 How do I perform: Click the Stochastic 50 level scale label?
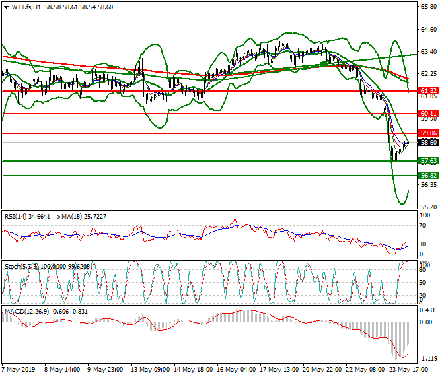click(x=422, y=283)
